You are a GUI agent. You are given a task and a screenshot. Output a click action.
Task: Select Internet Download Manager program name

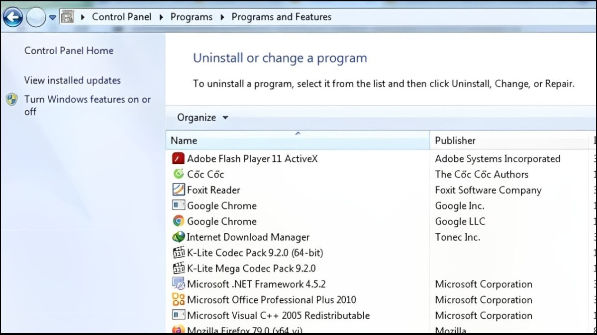248,237
